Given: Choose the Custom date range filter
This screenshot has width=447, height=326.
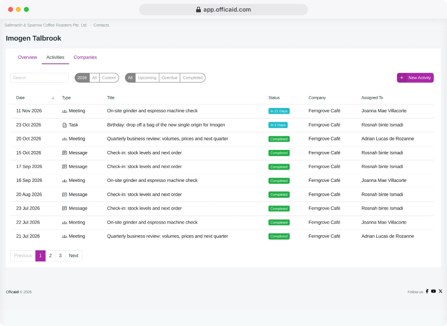Looking at the screenshot, I should pos(109,78).
